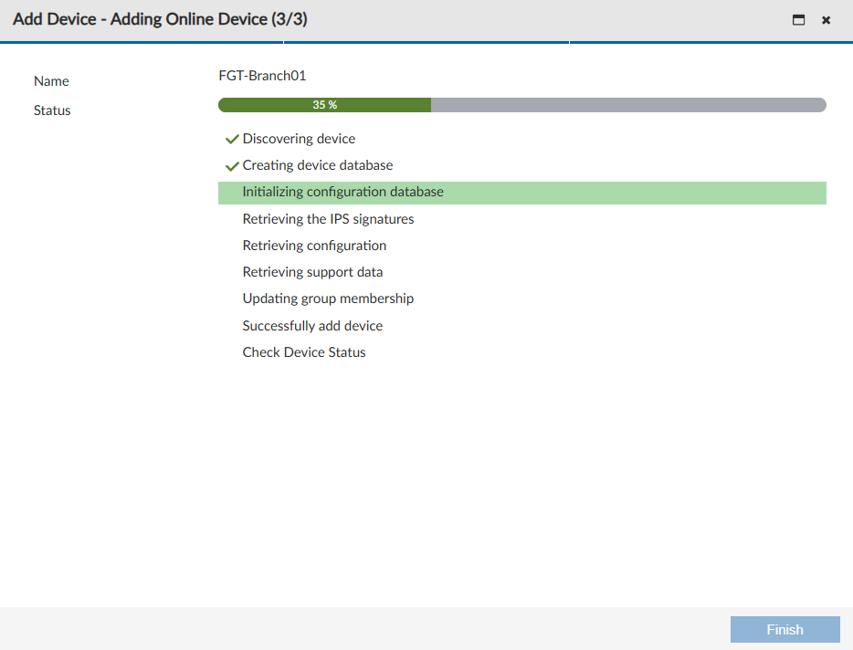Click the close icon of the Add Device dialog

coord(826,19)
